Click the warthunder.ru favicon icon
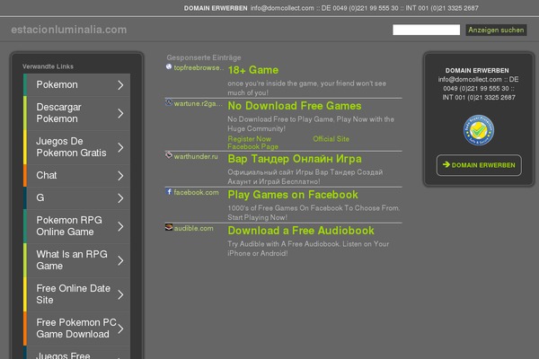This screenshot has height=359, width=539. (x=169, y=155)
